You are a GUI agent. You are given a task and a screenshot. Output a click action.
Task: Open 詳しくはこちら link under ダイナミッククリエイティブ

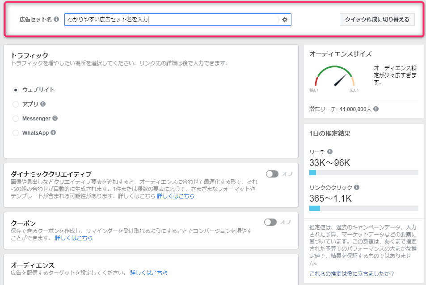coord(176,196)
